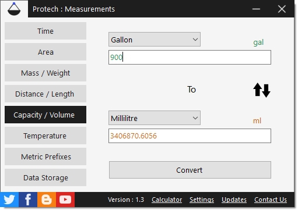The height and width of the screenshot is (210, 298).
Task: Open the YouTube channel icon
Action: (65, 200)
